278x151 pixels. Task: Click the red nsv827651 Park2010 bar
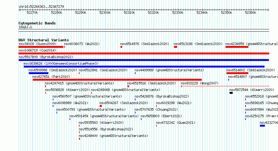click(117, 80)
